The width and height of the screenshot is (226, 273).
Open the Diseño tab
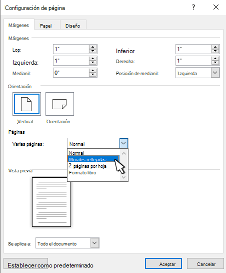pyautogui.click(x=73, y=26)
